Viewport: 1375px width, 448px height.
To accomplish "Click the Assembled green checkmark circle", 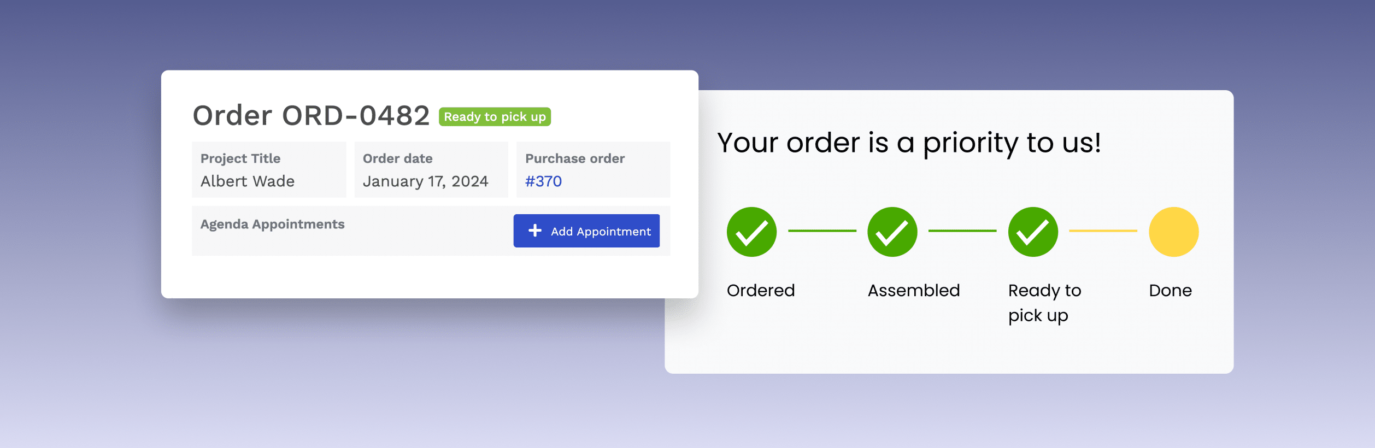I will point(892,232).
